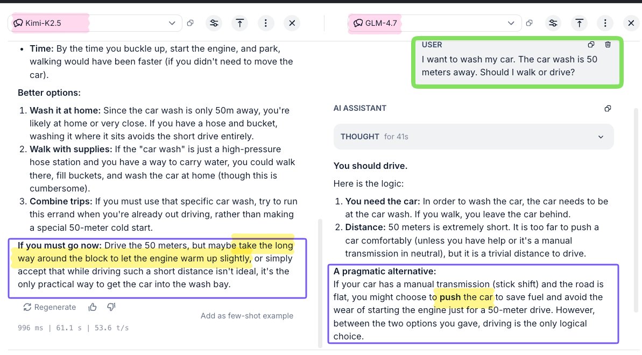Viewport: 642px width, 355px height.
Task: Give thumbs down to Kimi-K2.5 response
Action: pyautogui.click(x=111, y=307)
